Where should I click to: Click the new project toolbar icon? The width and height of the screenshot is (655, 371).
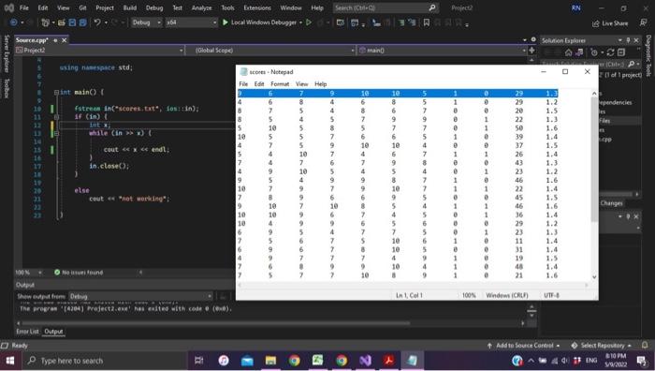(46, 22)
